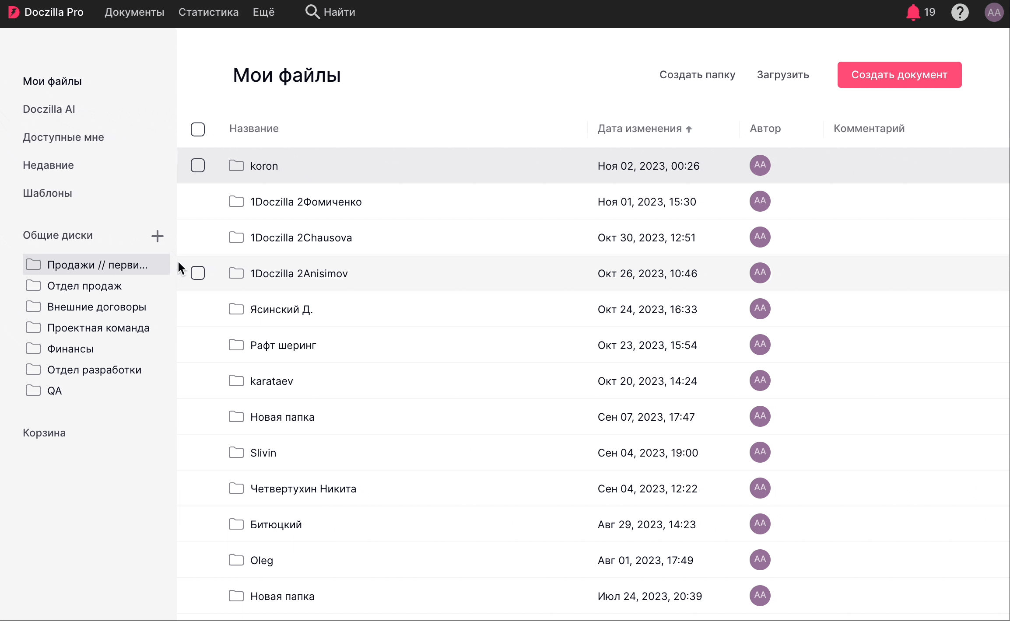Open Корзина in sidebar
This screenshot has height=621, width=1010.
pyautogui.click(x=44, y=433)
